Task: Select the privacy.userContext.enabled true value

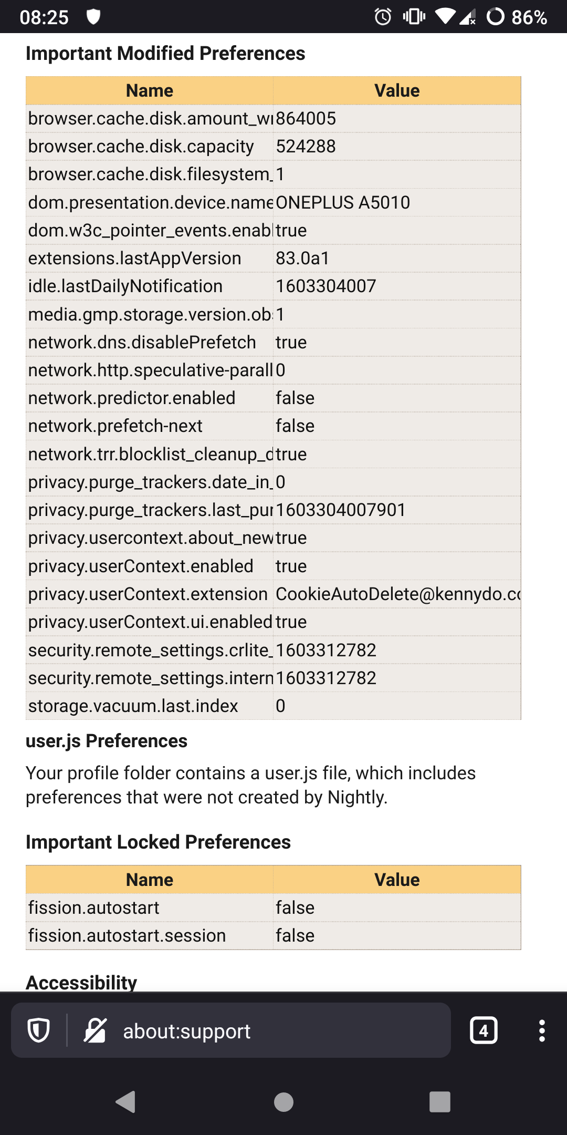Action: click(x=292, y=566)
